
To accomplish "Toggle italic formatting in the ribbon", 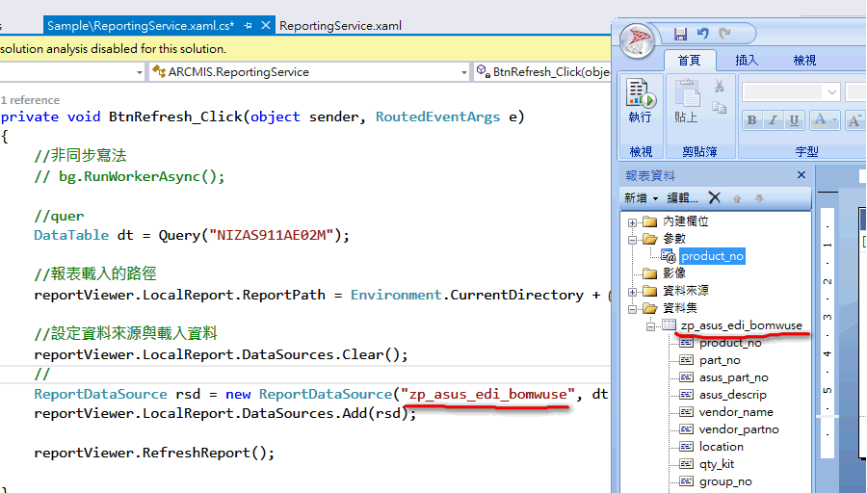I will (x=774, y=120).
